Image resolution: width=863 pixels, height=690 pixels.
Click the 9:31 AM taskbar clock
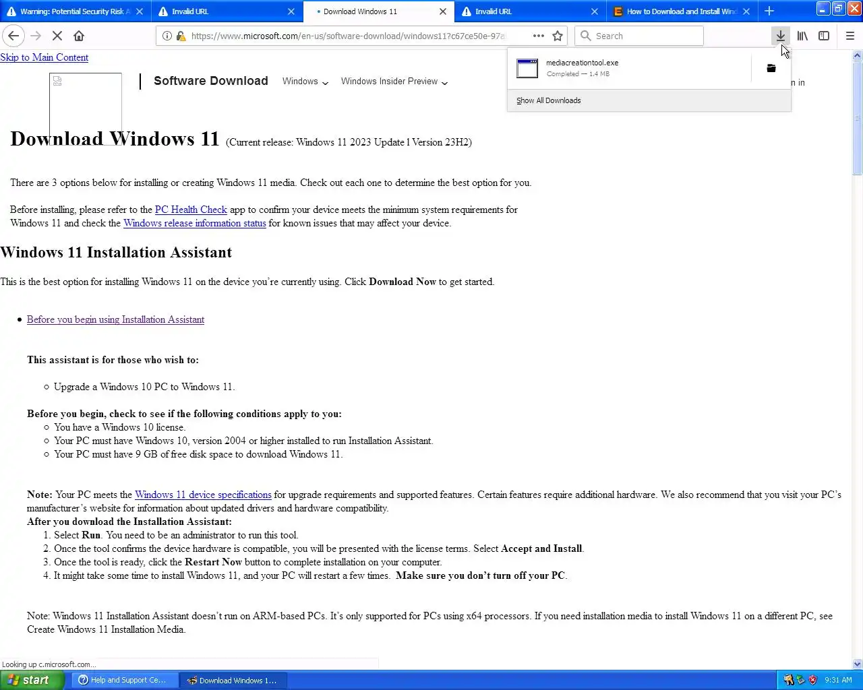pyautogui.click(x=838, y=681)
